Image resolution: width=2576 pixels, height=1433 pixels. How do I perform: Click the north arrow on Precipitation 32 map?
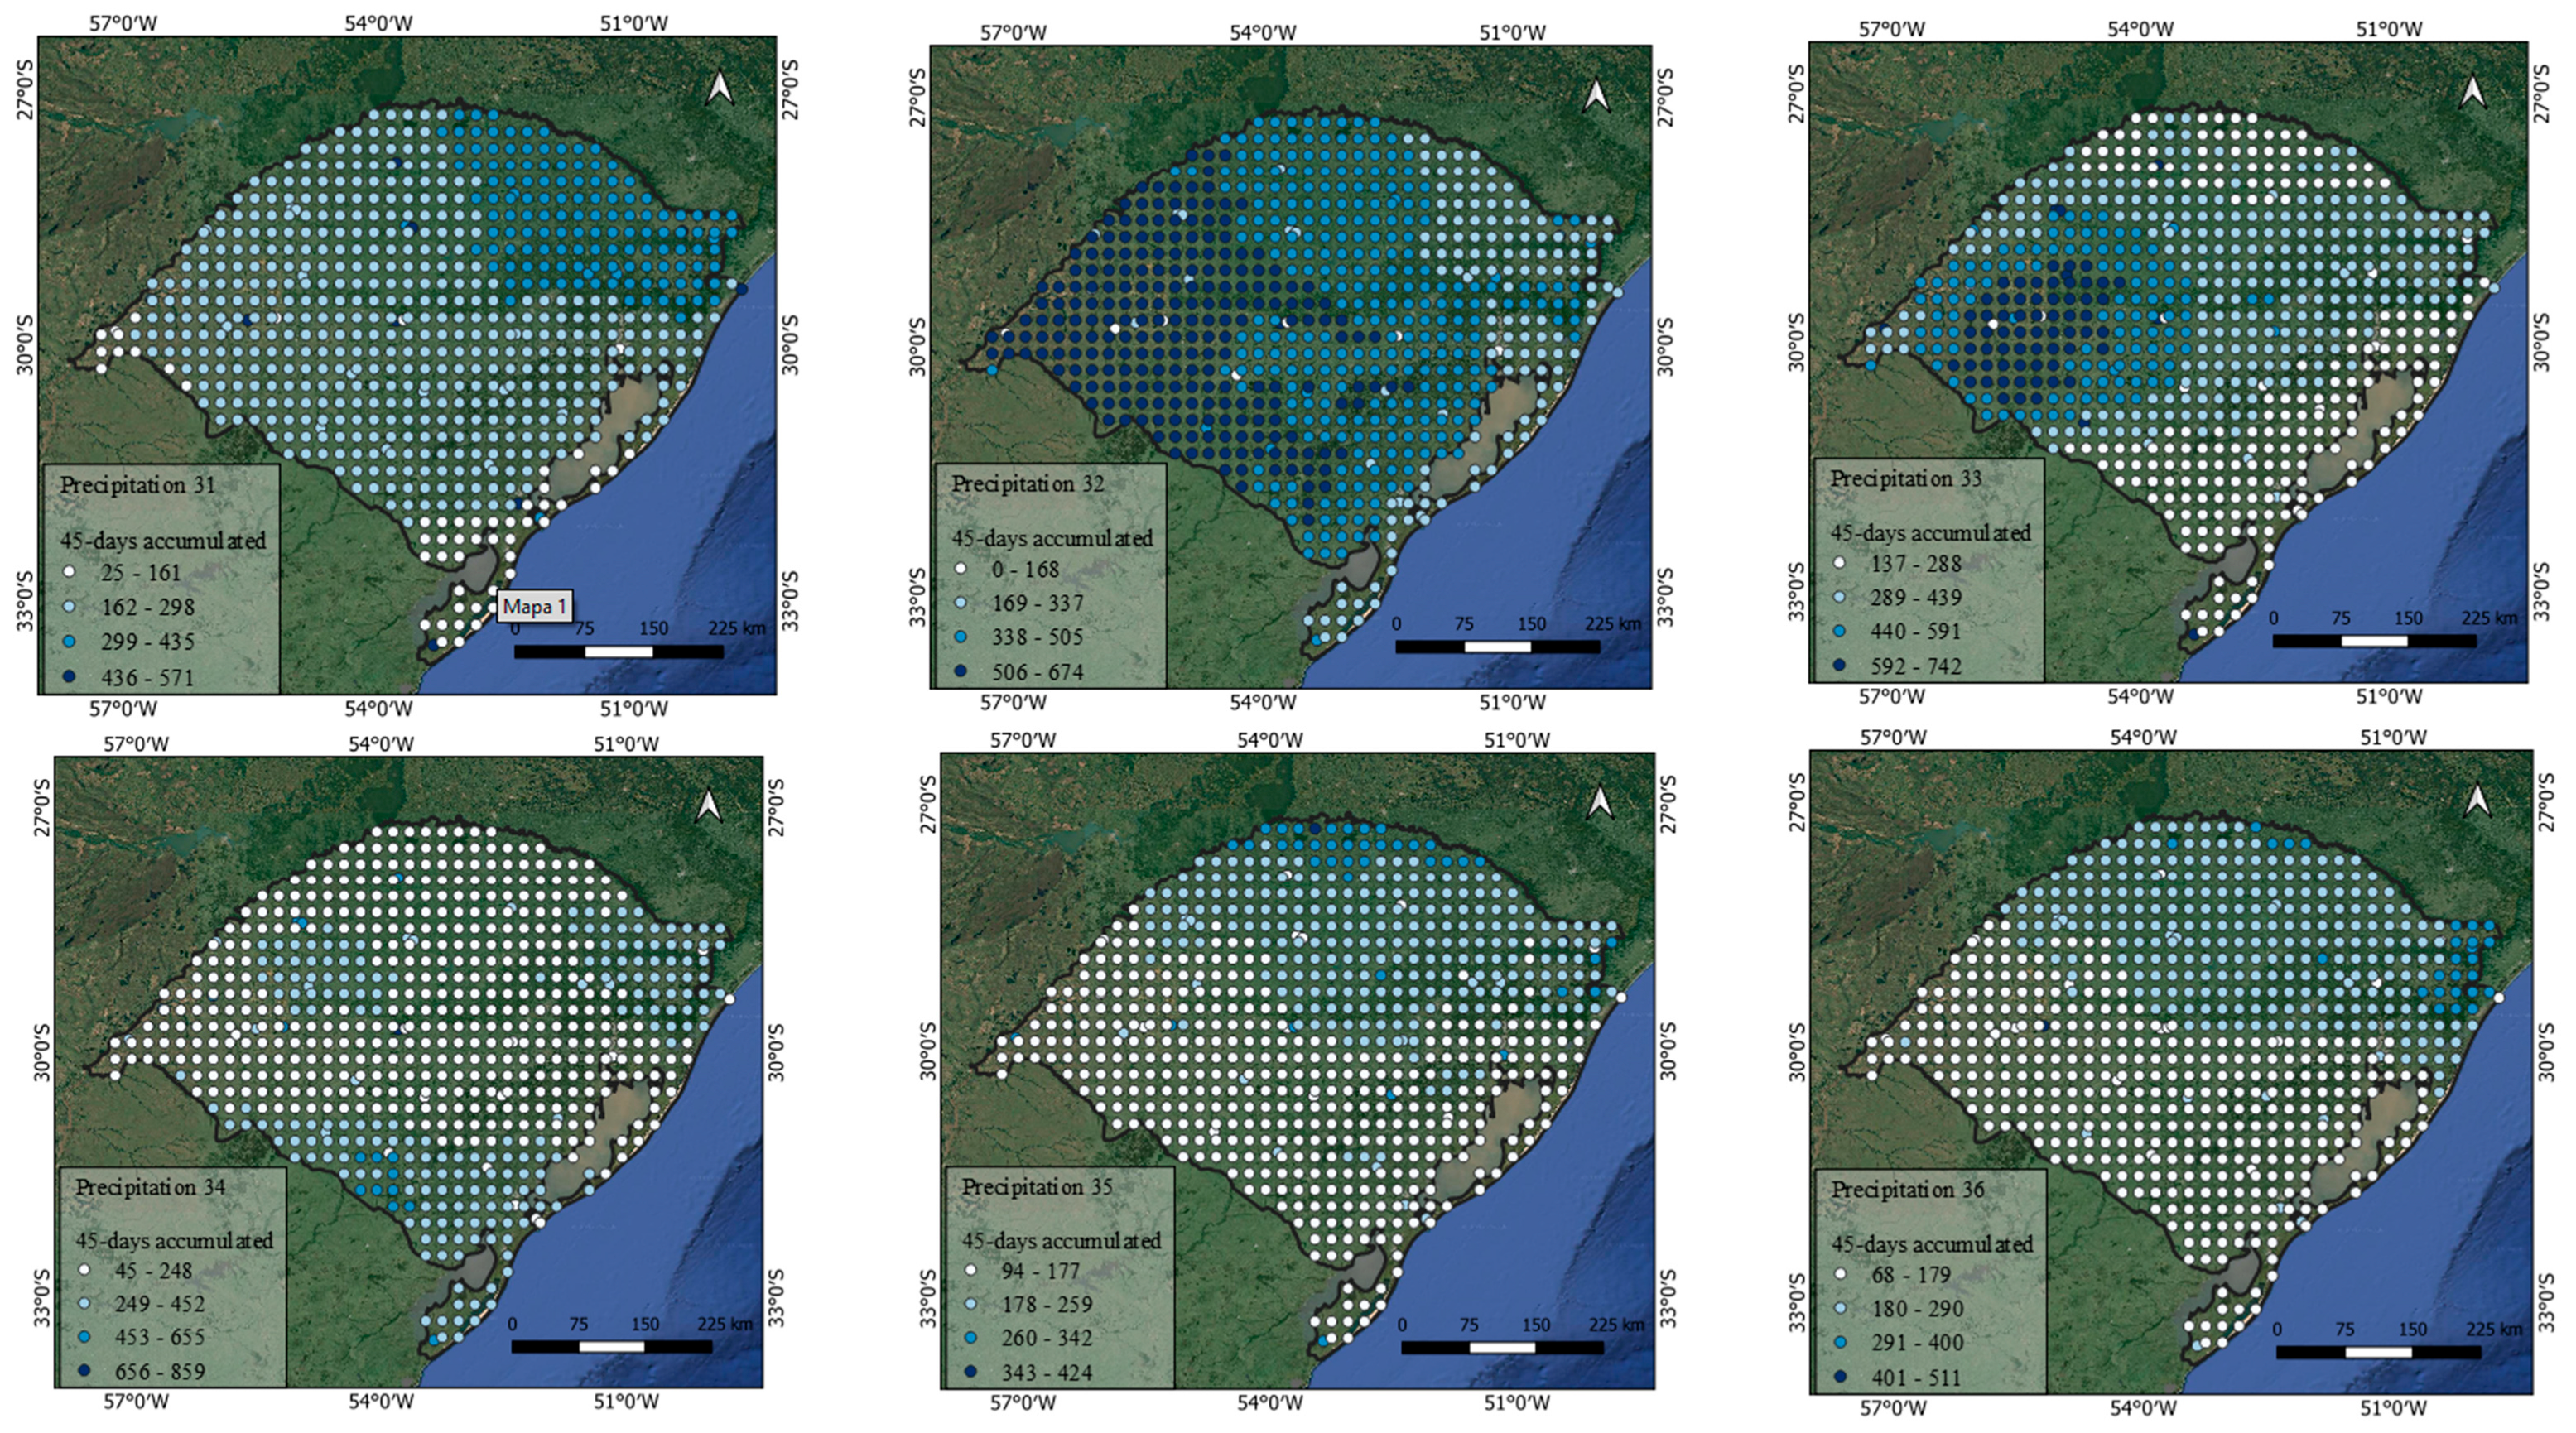1596,96
